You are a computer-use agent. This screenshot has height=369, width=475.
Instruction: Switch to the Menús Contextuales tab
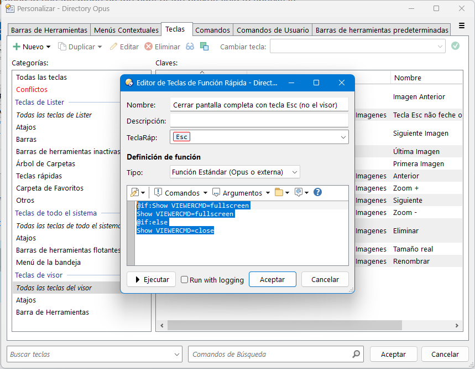tap(126, 30)
